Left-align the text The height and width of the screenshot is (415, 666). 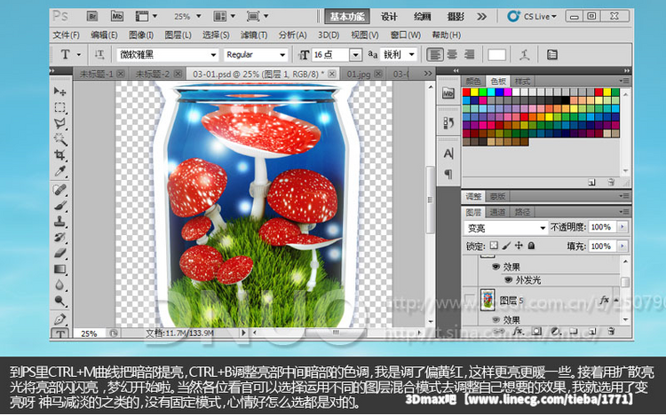point(435,54)
